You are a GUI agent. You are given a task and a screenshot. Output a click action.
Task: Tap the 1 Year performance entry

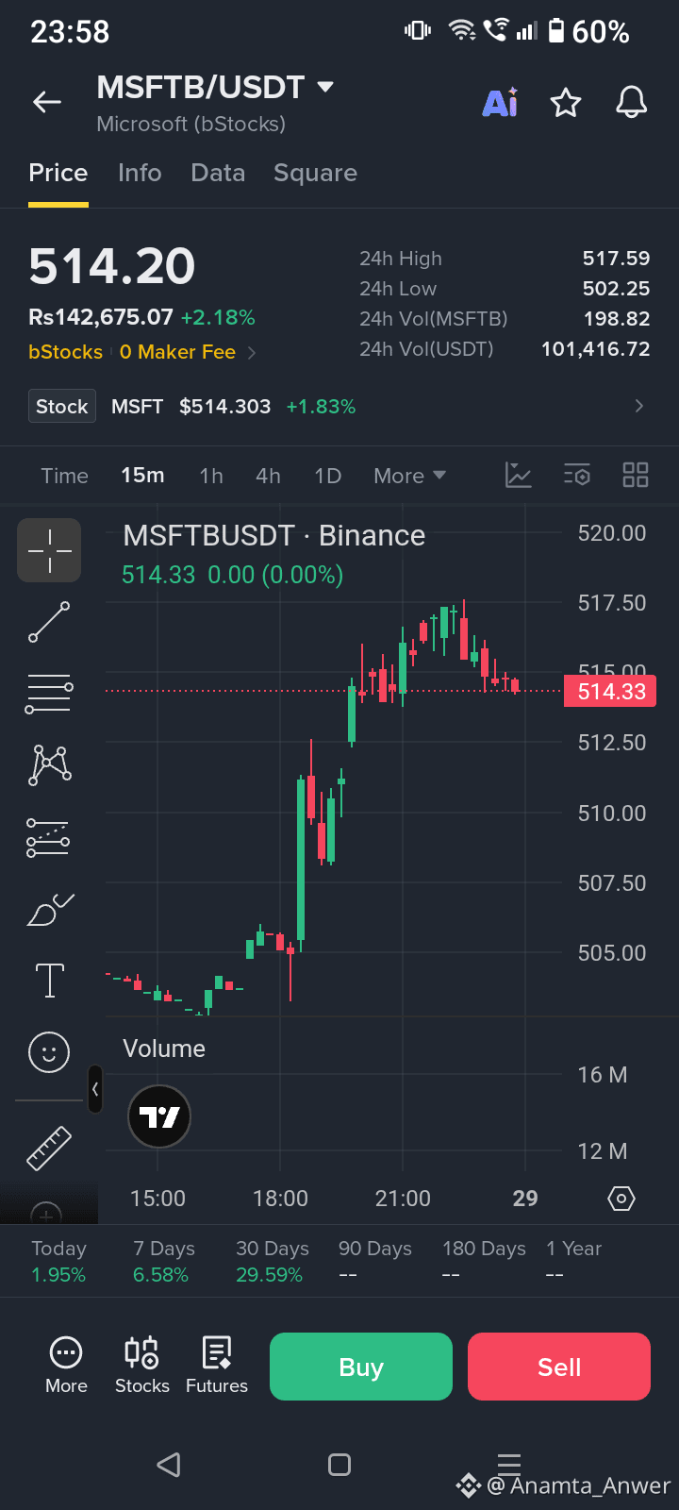573,1261
